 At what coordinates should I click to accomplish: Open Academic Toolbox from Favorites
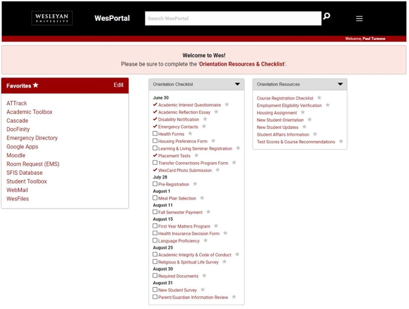pyautogui.click(x=30, y=112)
